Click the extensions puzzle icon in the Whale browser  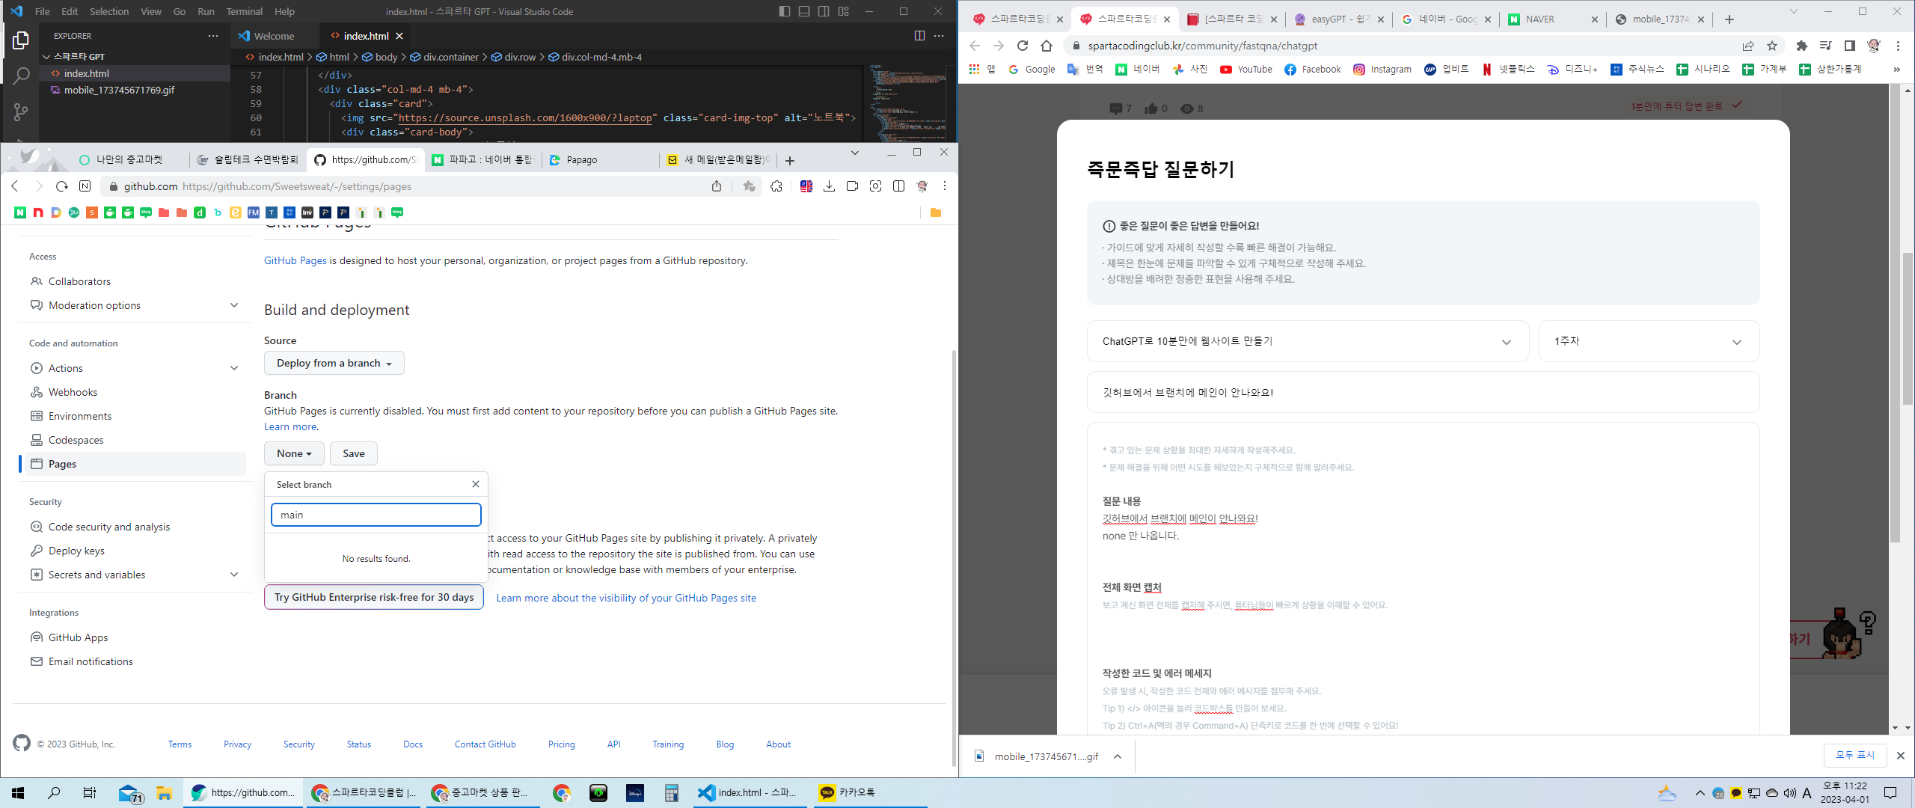point(776,186)
